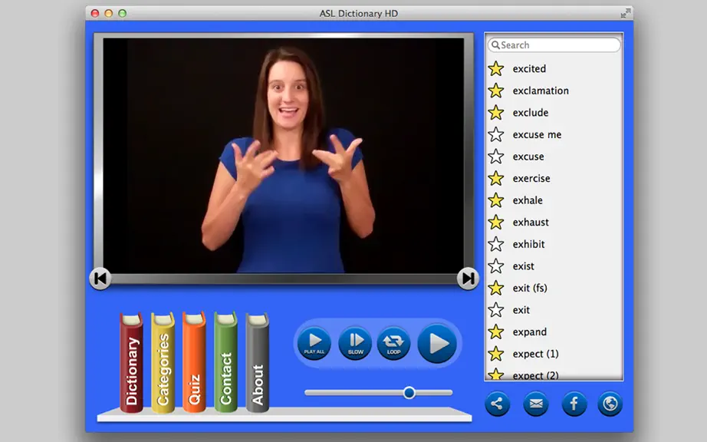
Task: Open the website globe icon
Action: point(610,404)
